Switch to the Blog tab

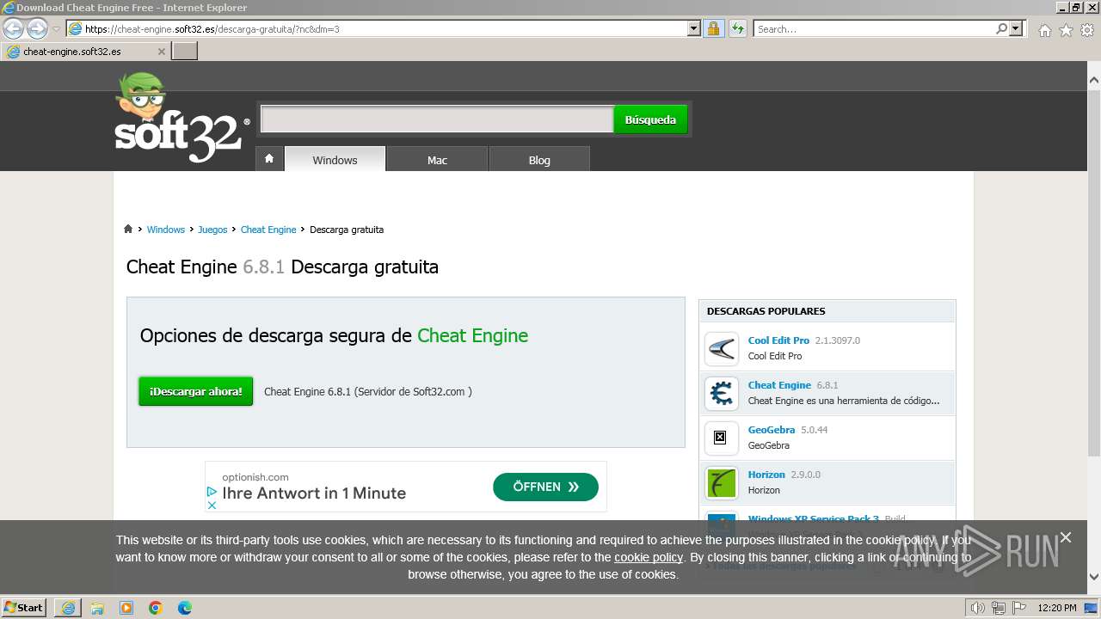(539, 159)
